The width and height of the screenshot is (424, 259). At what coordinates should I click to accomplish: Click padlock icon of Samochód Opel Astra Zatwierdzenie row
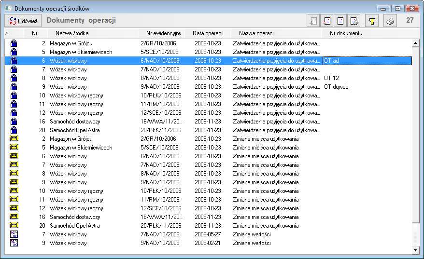coord(14,130)
